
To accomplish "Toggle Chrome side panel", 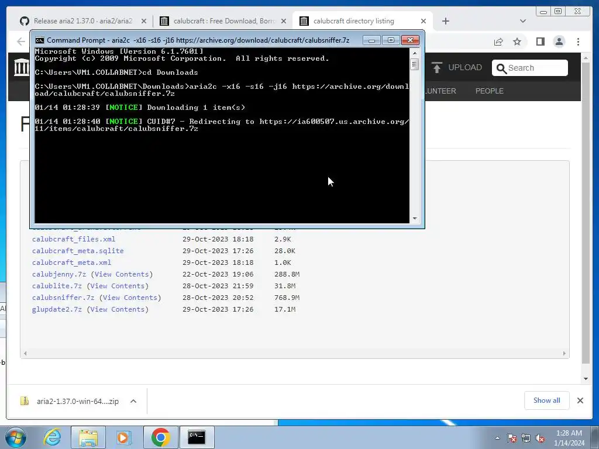I will (x=540, y=42).
